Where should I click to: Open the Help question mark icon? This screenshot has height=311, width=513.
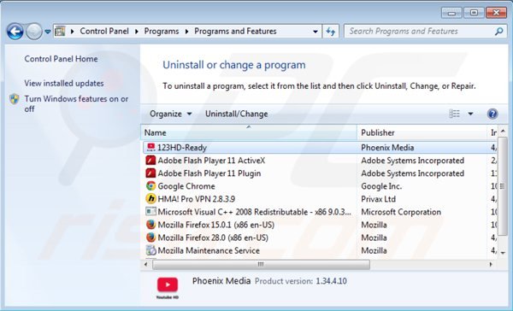coord(492,114)
